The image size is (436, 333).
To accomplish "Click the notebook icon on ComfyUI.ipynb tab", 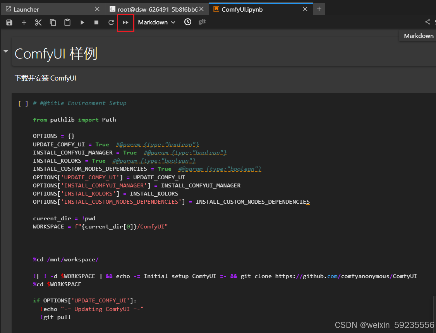I will point(216,9).
